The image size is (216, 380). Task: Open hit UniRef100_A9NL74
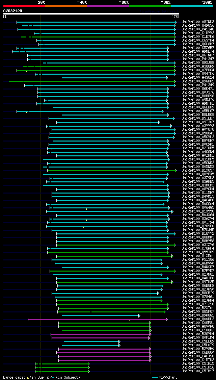[x=198, y=52]
